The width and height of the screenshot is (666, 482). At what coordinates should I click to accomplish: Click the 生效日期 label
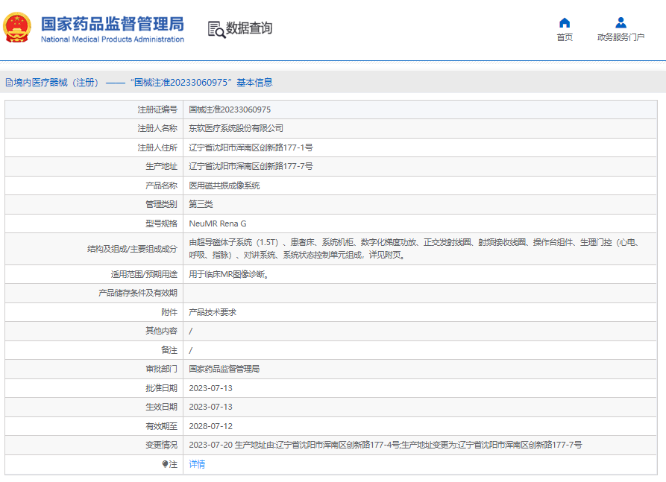coord(161,407)
